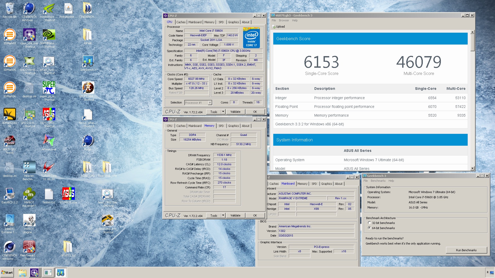This screenshot has width=495, height=278.
Task: Open 3DMark2001 SE desktop icon
Action: [x=10, y=118]
